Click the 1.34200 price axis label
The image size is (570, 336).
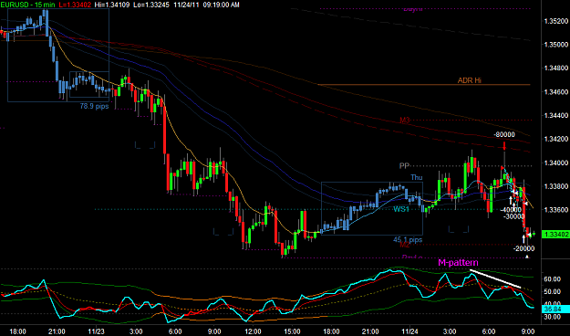556,139
